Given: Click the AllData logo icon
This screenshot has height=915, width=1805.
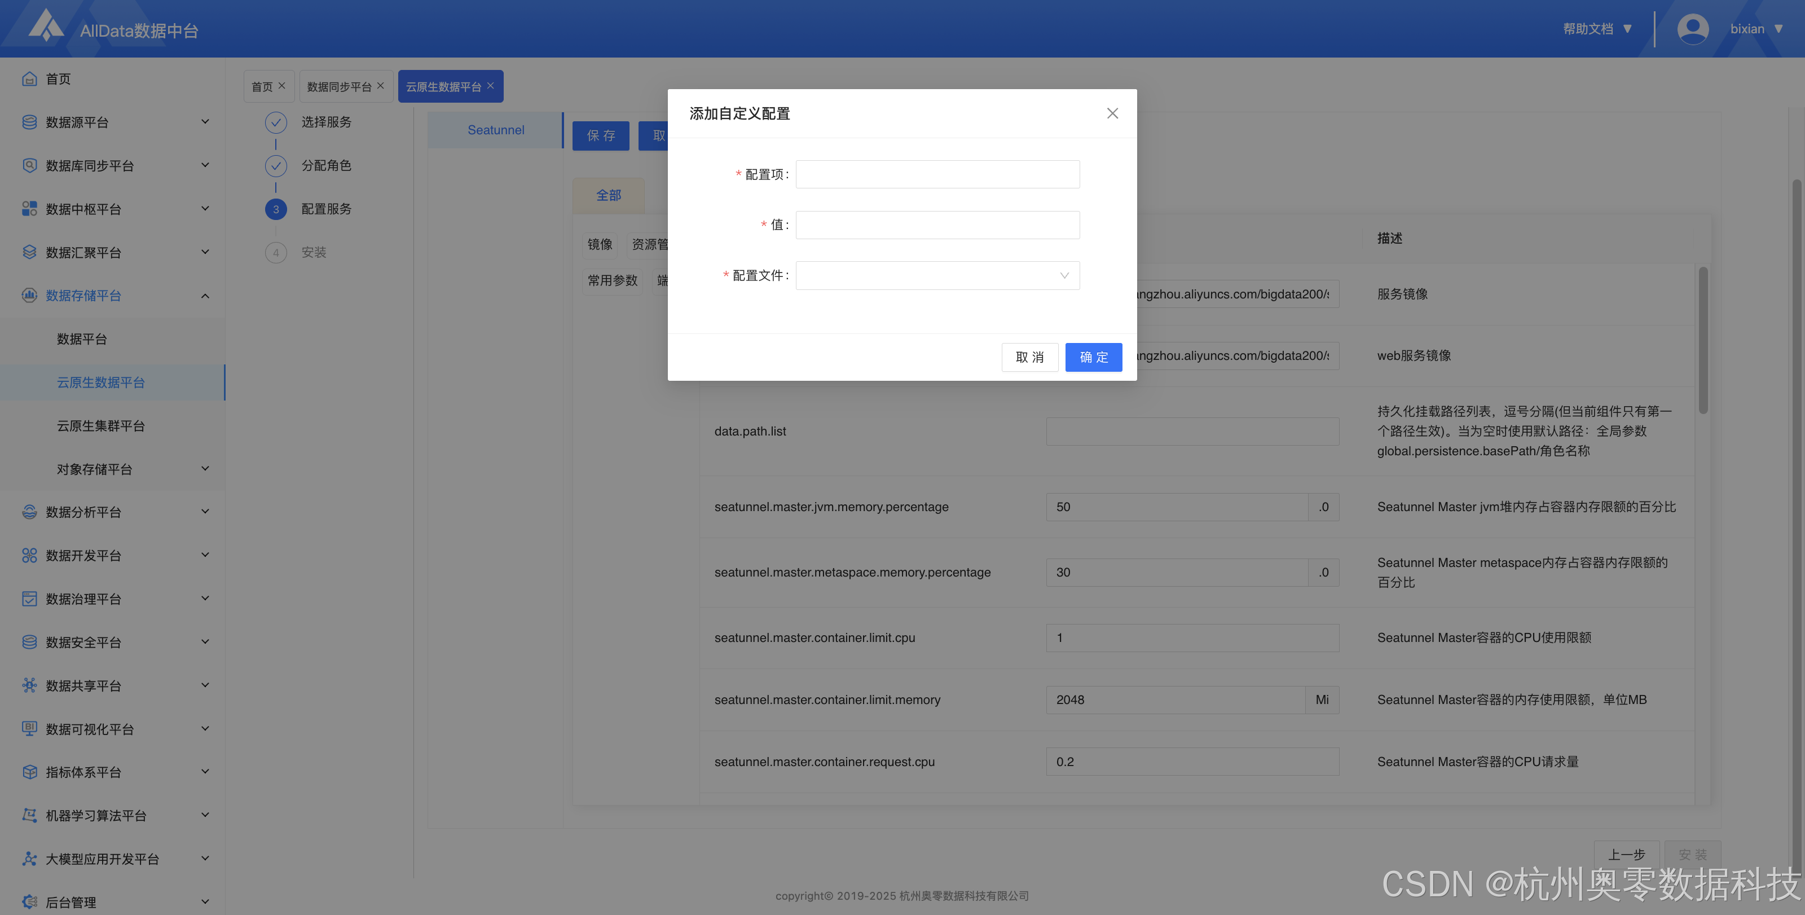Looking at the screenshot, I should [46, 27].
